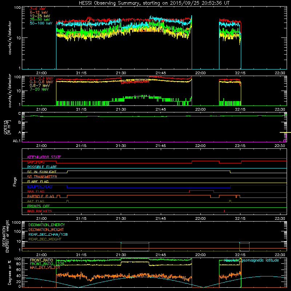This screenshot has width=291, height=291.
Task: Select the PARTICLE_FLAG label
Action: pyautogui.click(x=41, y=196)
